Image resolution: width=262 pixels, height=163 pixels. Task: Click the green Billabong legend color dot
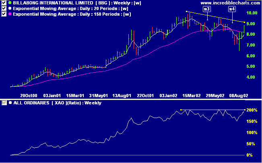(x=10, y=3)
